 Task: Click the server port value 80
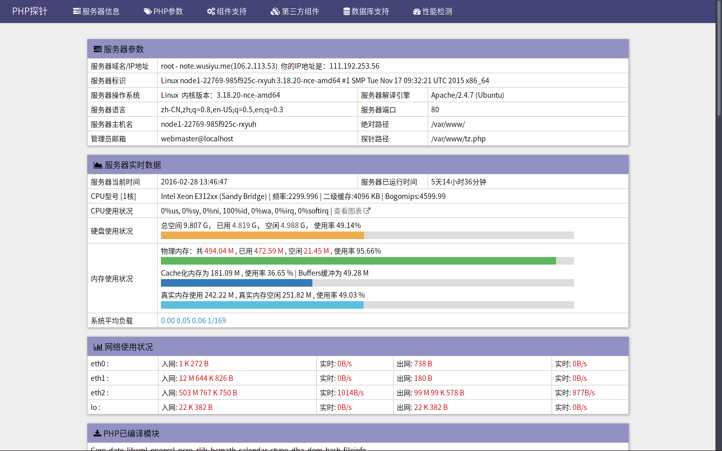coord(435,110)
